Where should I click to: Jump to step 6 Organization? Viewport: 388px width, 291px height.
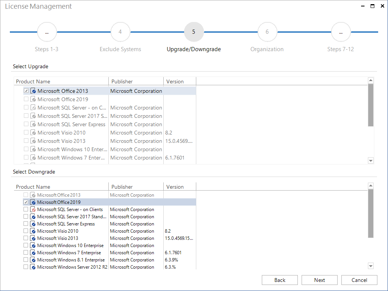[x=267, y=32]
